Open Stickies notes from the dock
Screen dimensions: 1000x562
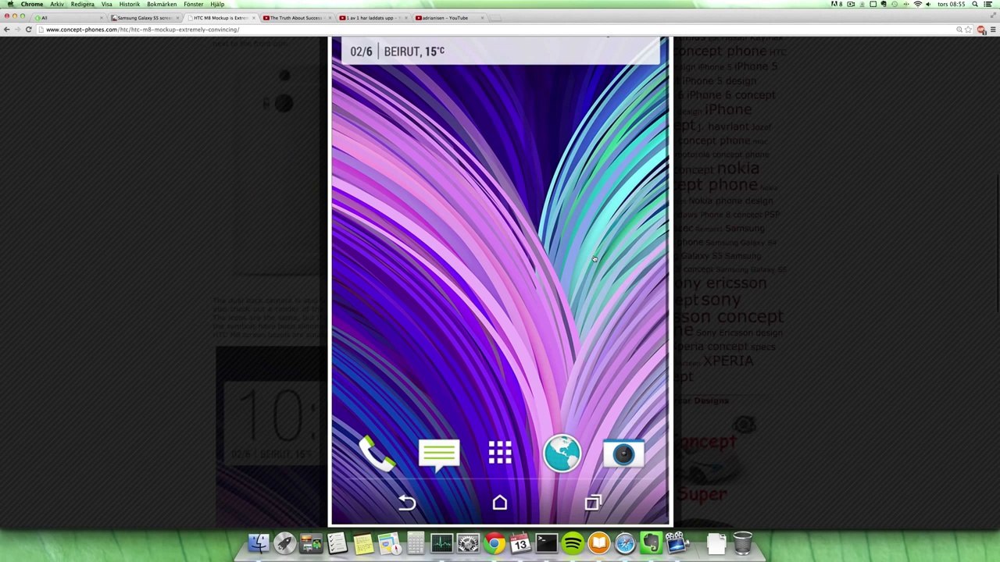coord(363,542)
